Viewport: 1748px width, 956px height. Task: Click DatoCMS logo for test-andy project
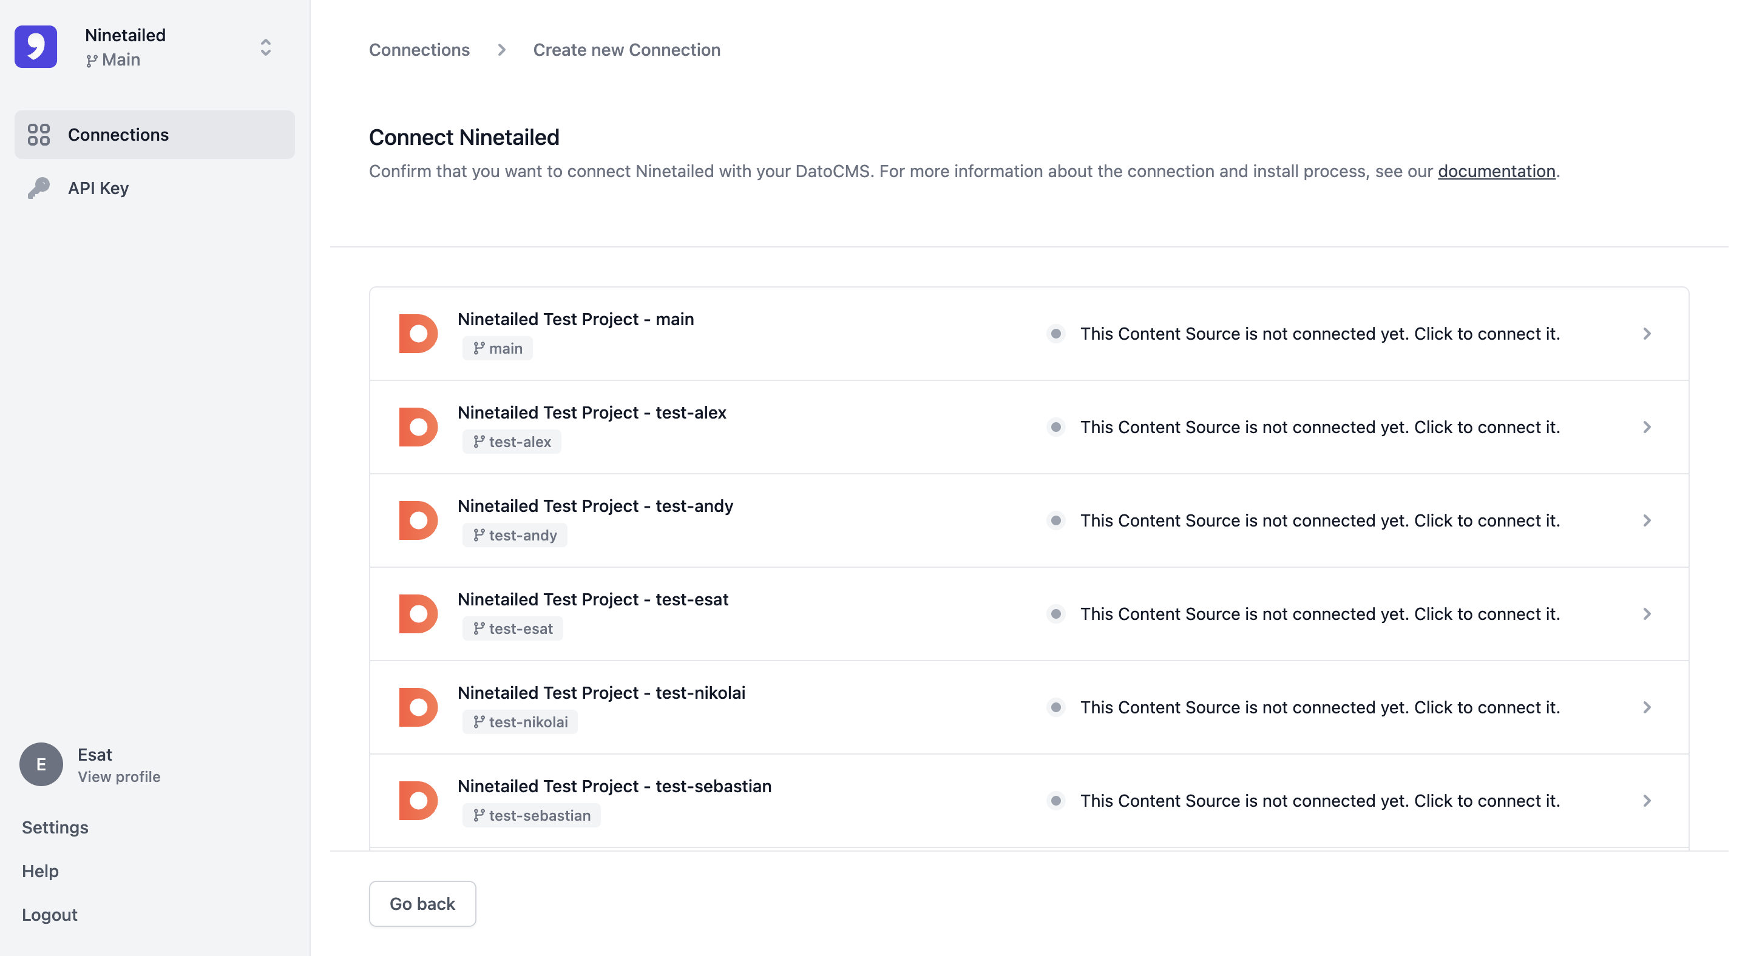418,520
